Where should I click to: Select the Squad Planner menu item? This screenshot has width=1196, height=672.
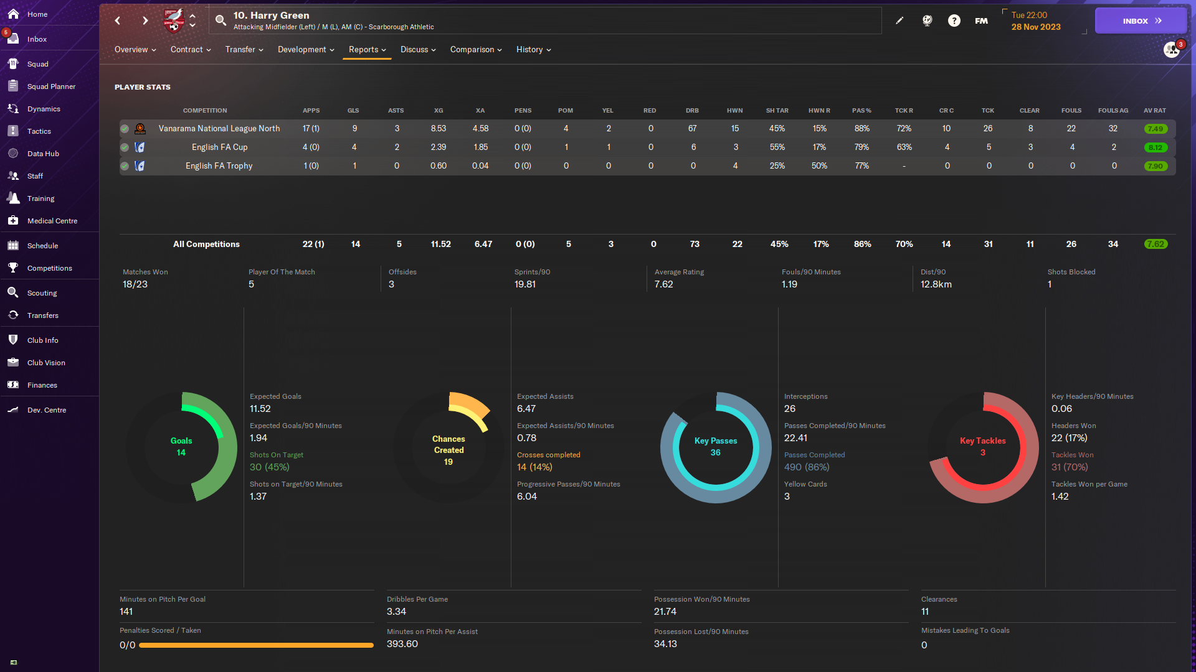coord(50,86)
